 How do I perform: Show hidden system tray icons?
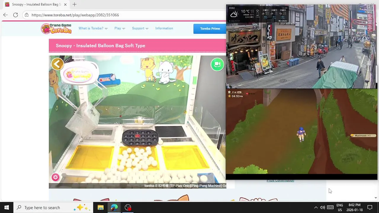(316, 207)
